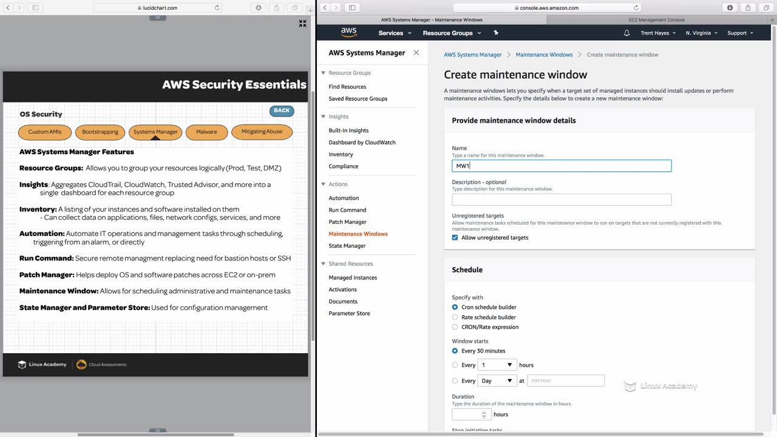The image size is (777, 437).
Task: Collapse the Actions section in the sidebar
Action: (x=324, y=184)
